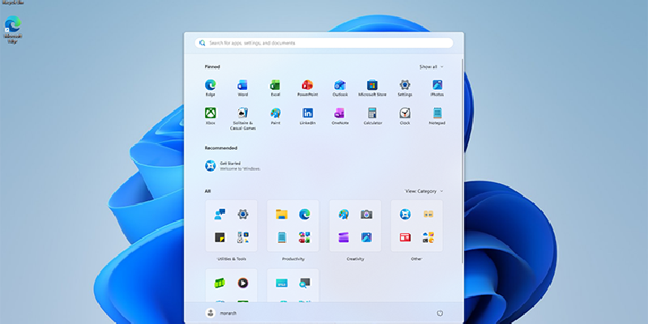648x324 pixels.
Task: Expand Other folder via its mini-icon cluster
Action: click(x=428, y=237)
